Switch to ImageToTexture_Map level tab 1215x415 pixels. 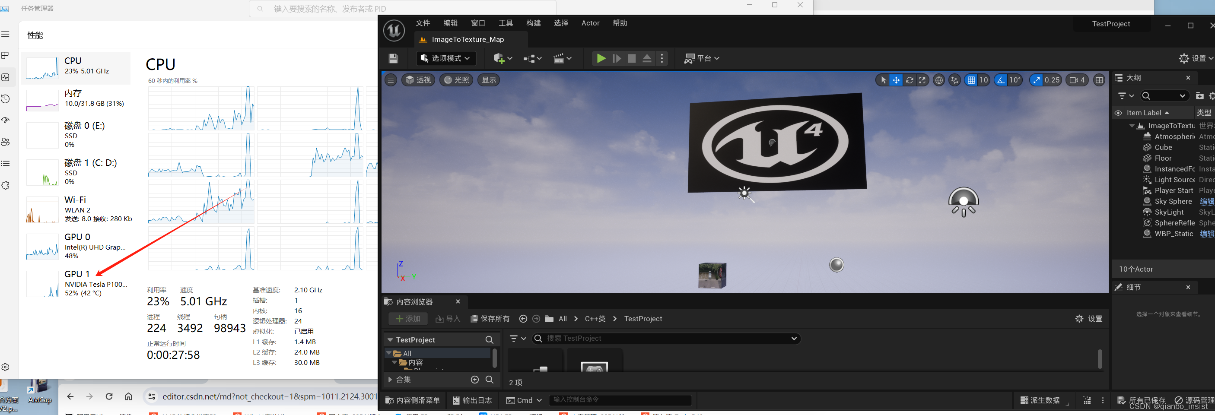tap(468, 40)
